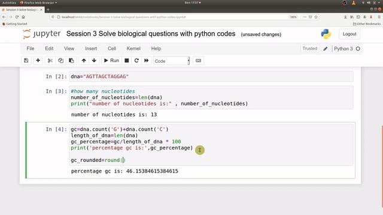Image resolution: width=383 pixels, height=215 pixels.
Task: Click the unsaved changes status text
Action: pyautogui.click(x=261, y=35)
